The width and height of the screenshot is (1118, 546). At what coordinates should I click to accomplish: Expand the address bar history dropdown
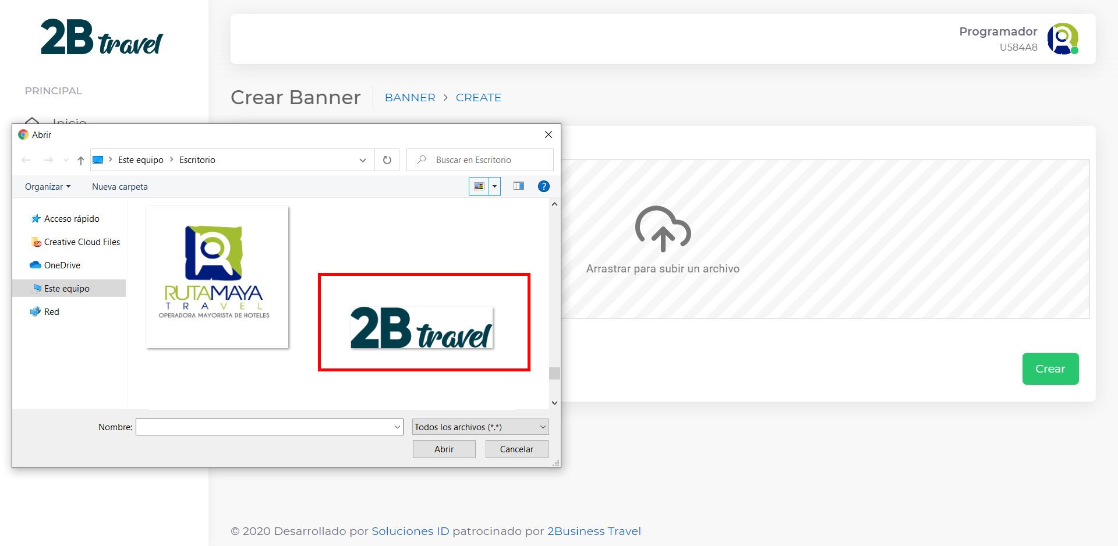pyautogui.click(x=363, y=160)
